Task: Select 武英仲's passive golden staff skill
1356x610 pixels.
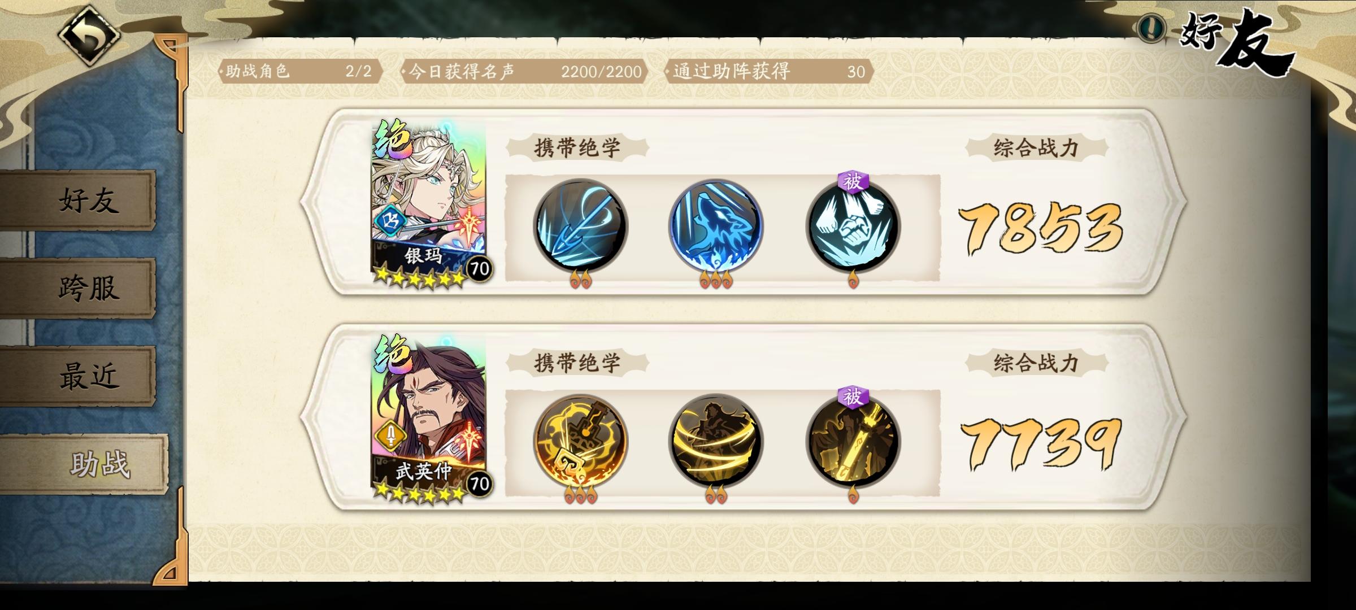Action: tap(853, 441)
